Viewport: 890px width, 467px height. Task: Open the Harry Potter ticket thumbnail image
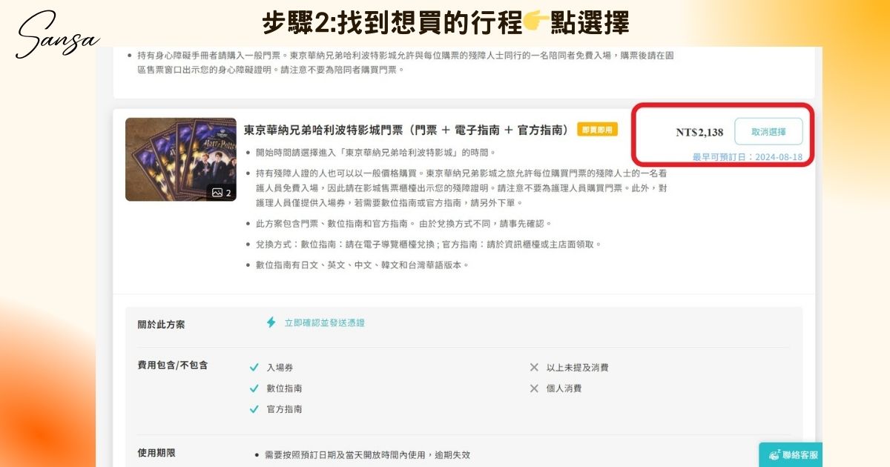[181, 159]
